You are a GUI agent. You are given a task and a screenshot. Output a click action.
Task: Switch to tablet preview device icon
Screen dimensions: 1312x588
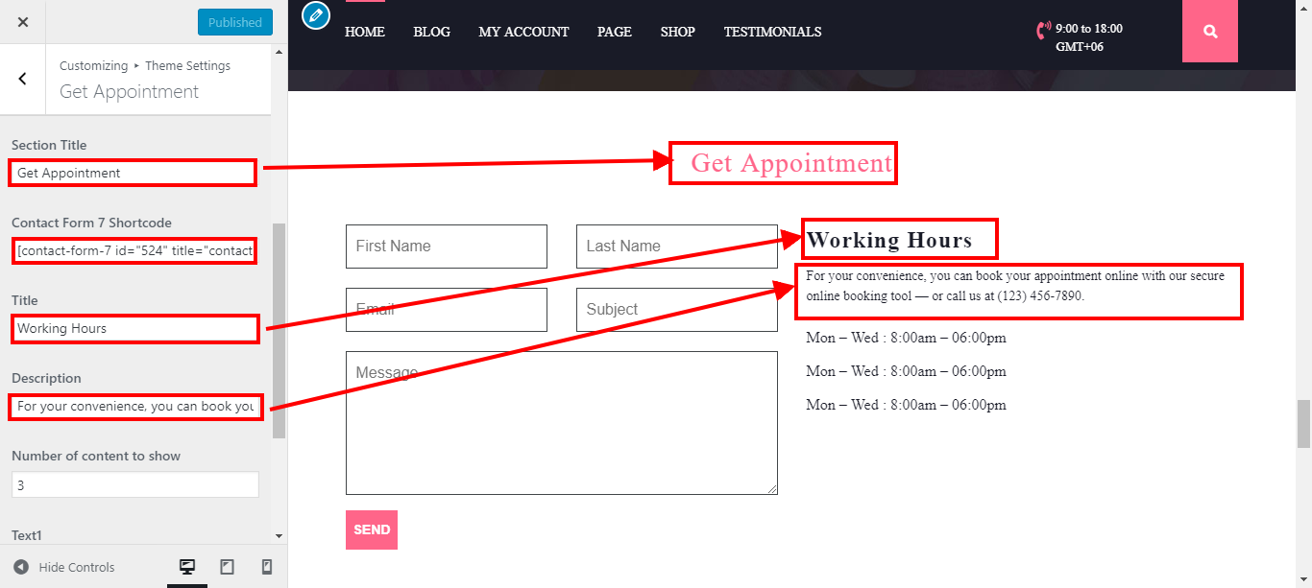[227, 567]
